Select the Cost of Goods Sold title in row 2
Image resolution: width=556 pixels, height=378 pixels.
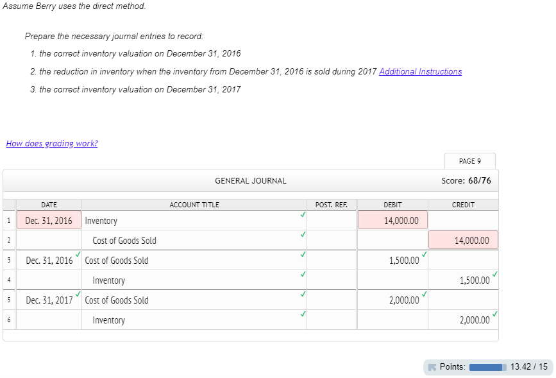coord(194,240)
